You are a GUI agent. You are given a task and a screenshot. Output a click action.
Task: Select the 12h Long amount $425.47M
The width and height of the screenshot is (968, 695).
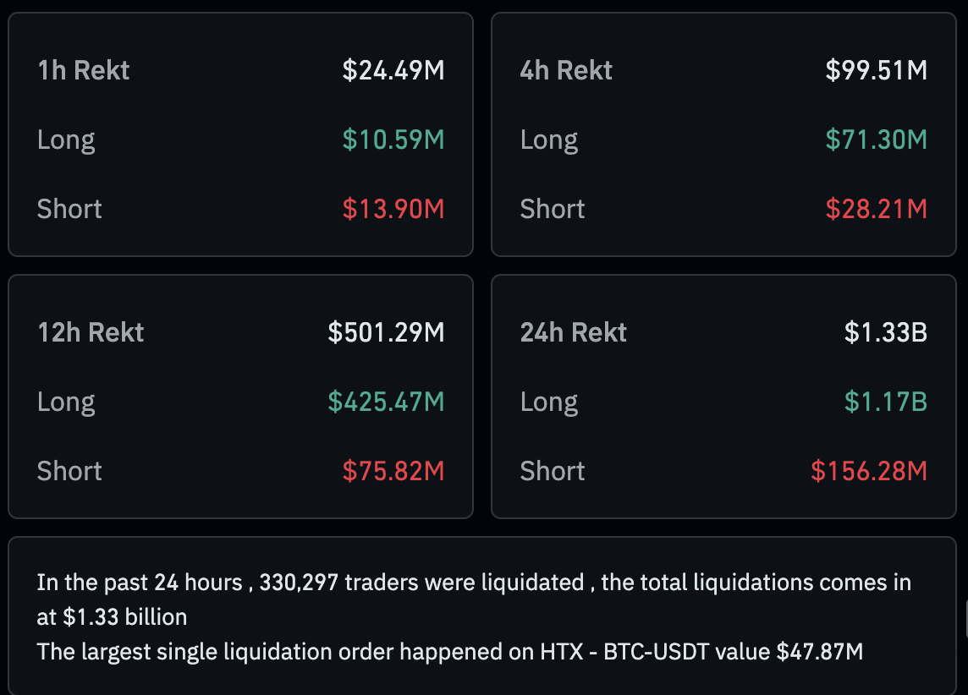click(387, 402)
